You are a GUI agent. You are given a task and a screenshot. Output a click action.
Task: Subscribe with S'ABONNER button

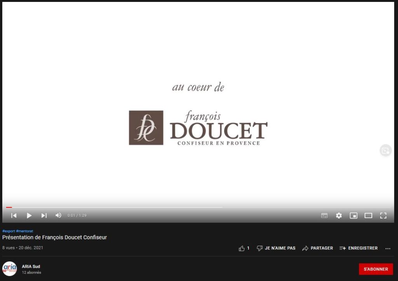click(x=376, y=269)
